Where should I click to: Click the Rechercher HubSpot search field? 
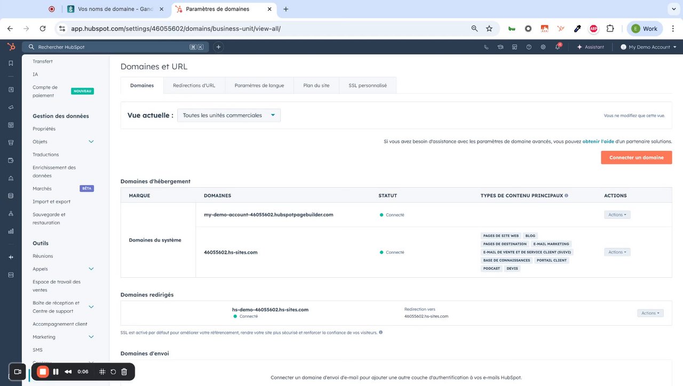tap(116, 47)
